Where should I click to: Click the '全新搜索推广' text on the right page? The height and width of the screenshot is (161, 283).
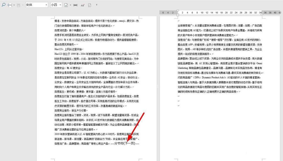pos(186,26)
